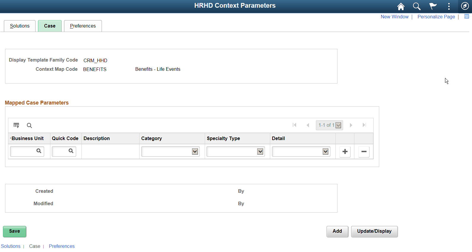
Task: Sort by Business Unit column header
Action: pos(28,139)
